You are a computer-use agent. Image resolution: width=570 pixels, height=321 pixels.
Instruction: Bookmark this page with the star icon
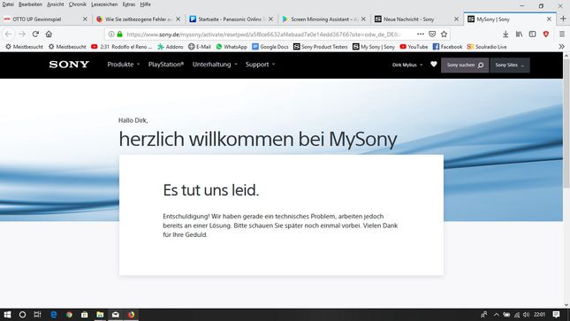point(444,34)
